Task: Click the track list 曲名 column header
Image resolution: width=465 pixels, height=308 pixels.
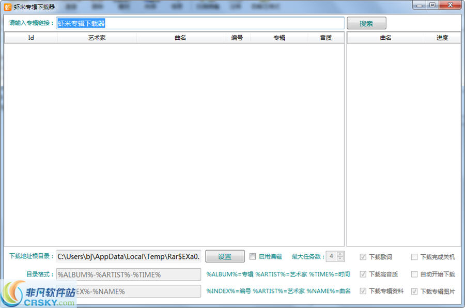Action: (x=180, y=38)
